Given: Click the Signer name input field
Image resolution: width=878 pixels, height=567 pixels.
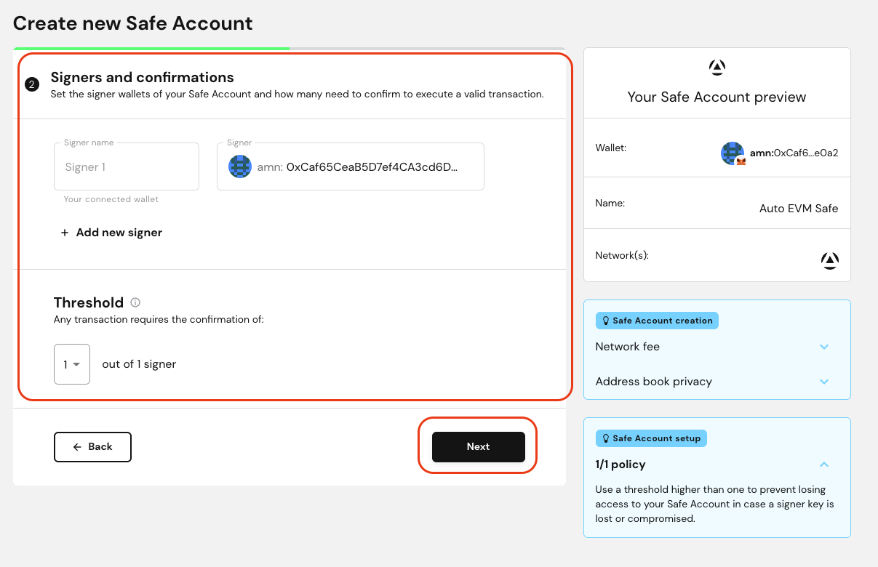Looking at the screenshot, I should pos(127,167).
